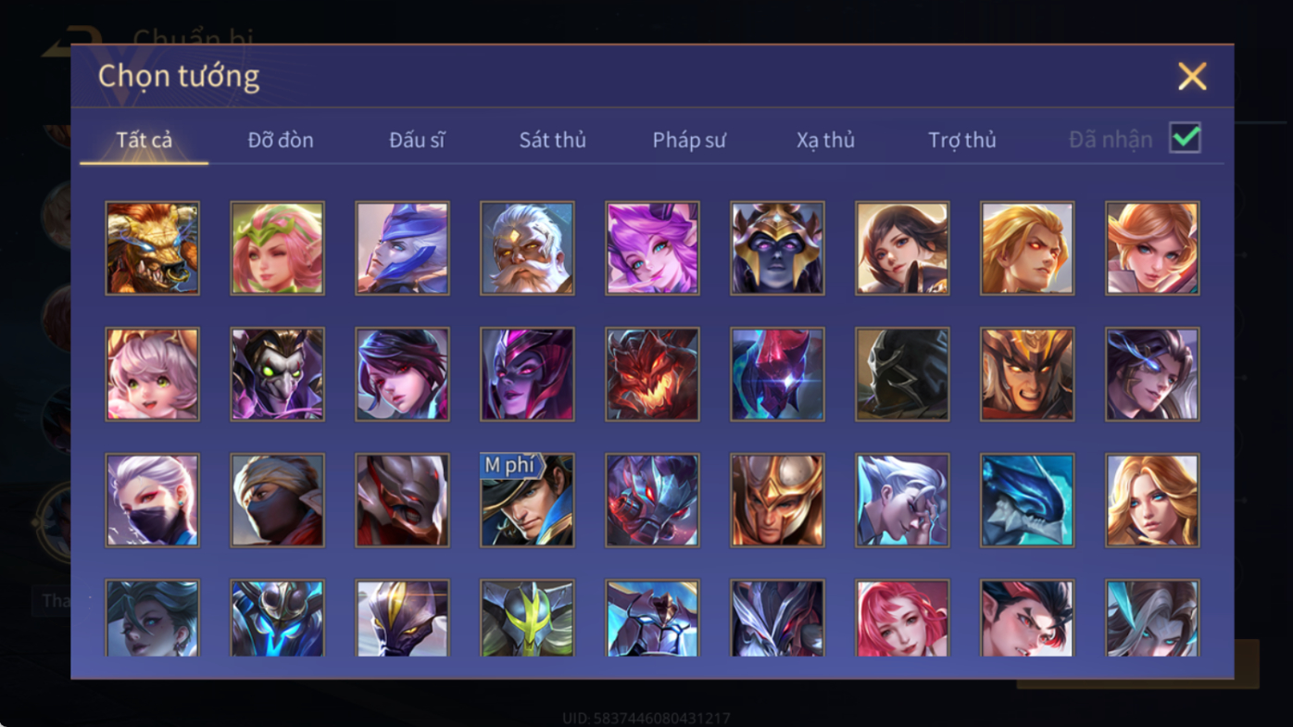Select the golden helmet spartan hero portrait
Image resolution: width=1293 pixels, height=727 pixels.
point(777,500)
